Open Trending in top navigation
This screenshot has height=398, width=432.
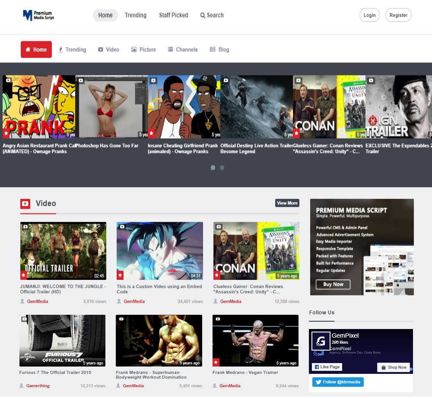coord(136,15)
